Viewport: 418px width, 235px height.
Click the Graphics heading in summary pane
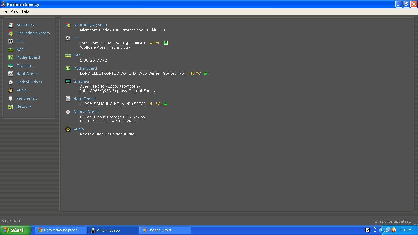click(x=82, y=81)
